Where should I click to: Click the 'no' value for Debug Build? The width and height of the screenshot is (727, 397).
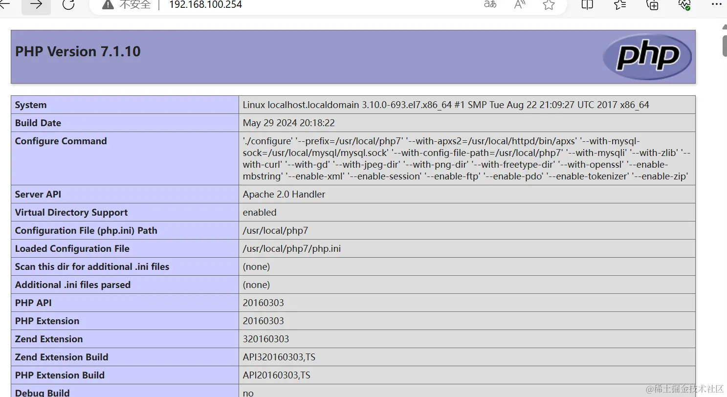[248, 393]
